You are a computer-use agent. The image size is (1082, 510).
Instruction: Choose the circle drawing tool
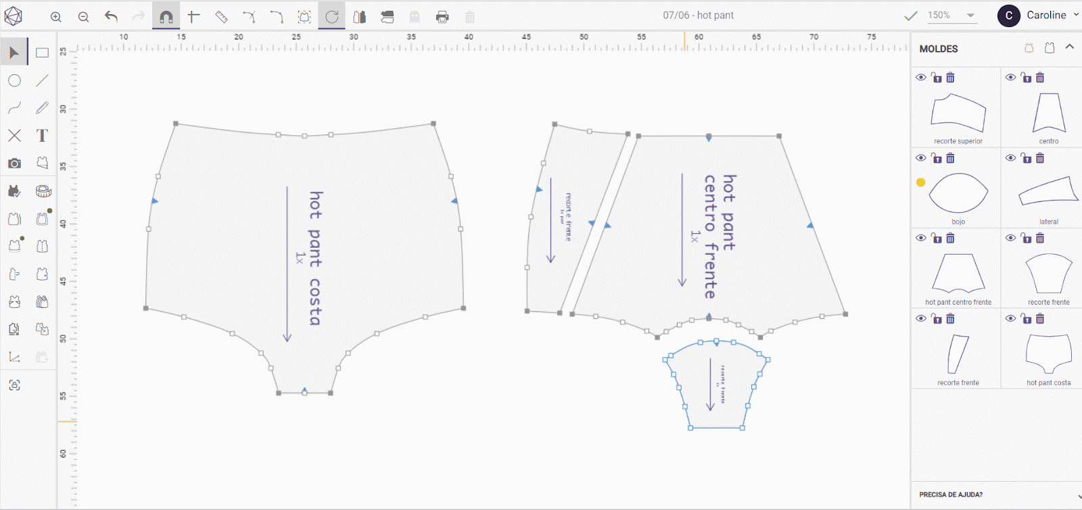(14, 81)
